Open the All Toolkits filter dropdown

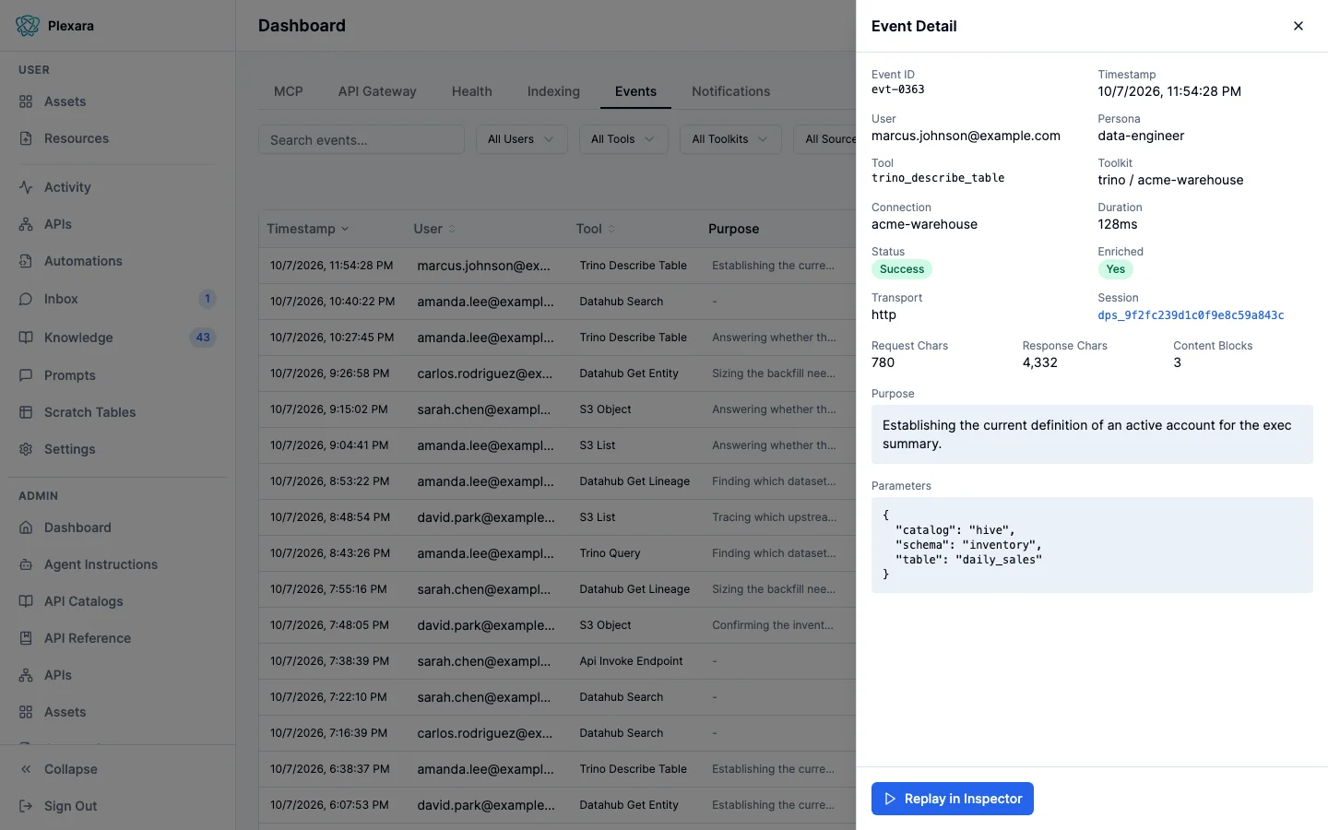[730, 139]
